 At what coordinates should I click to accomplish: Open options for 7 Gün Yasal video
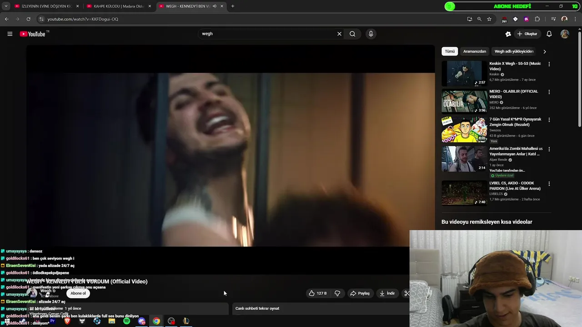pyautogui.click(x=549, y=120)
